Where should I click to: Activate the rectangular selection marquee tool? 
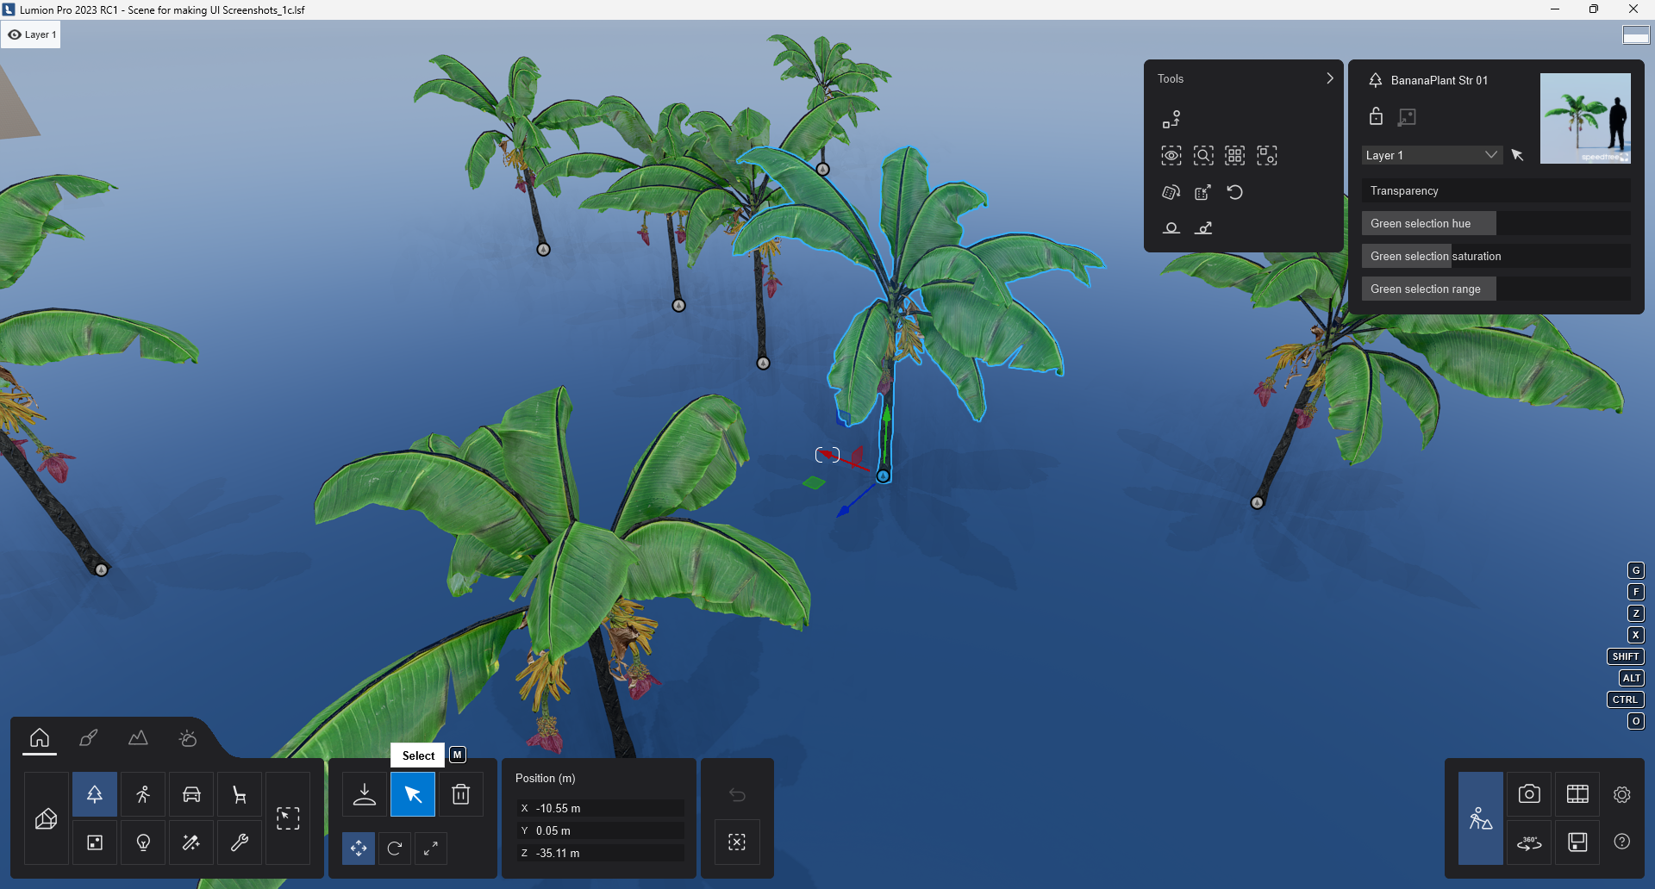[289, 818]
